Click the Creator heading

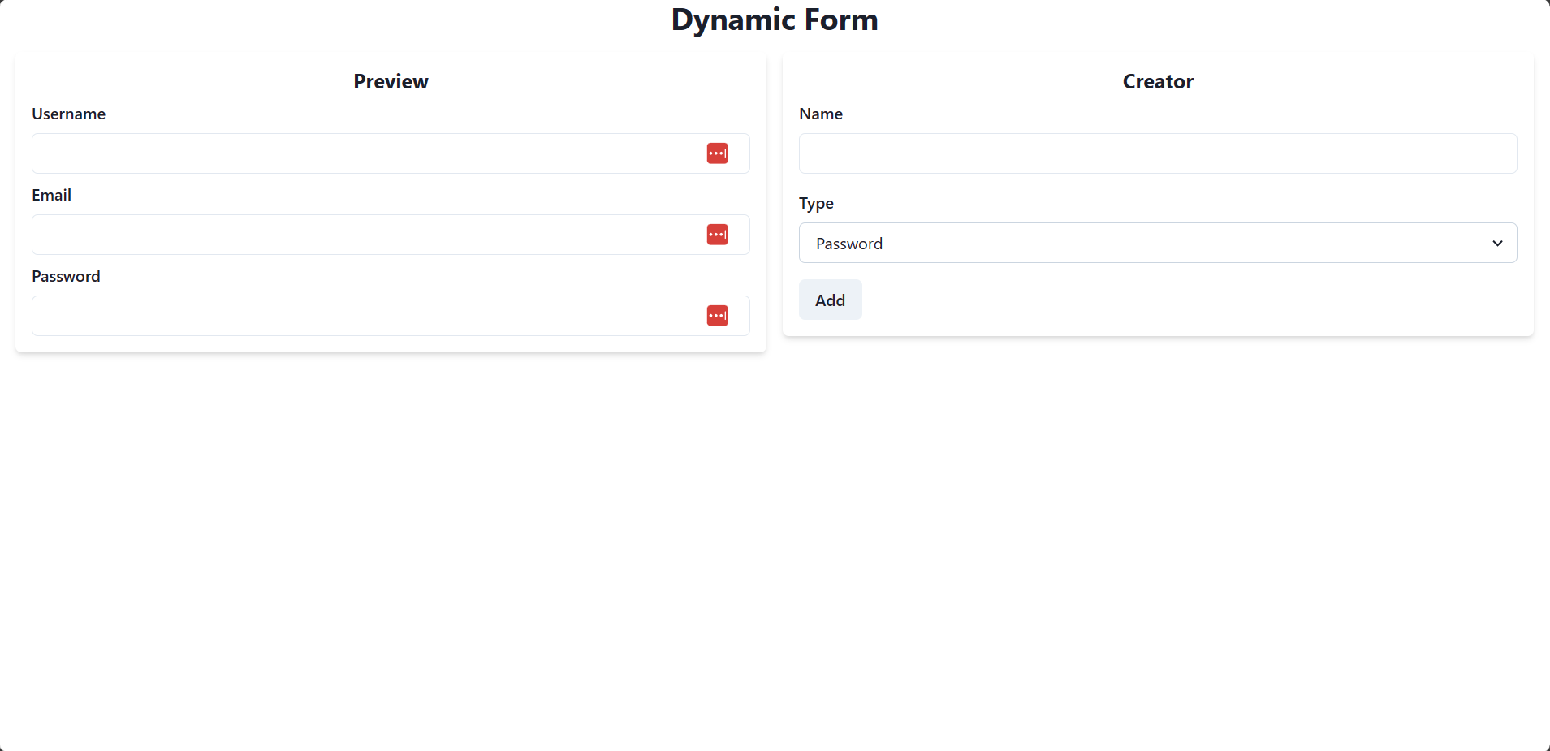[1158, 81]
